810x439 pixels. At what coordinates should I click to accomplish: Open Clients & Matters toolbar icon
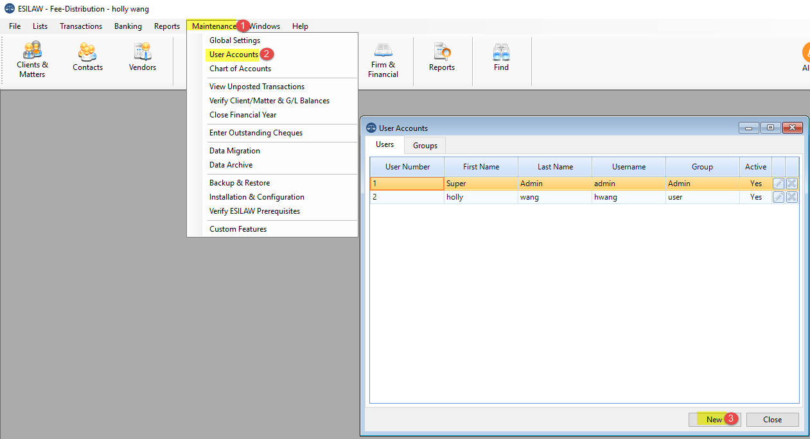point(32,60)
